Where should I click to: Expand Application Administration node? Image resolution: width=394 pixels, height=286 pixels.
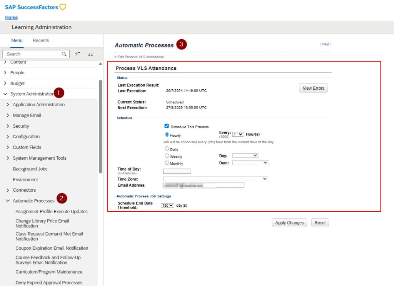(x=8, y=105)
